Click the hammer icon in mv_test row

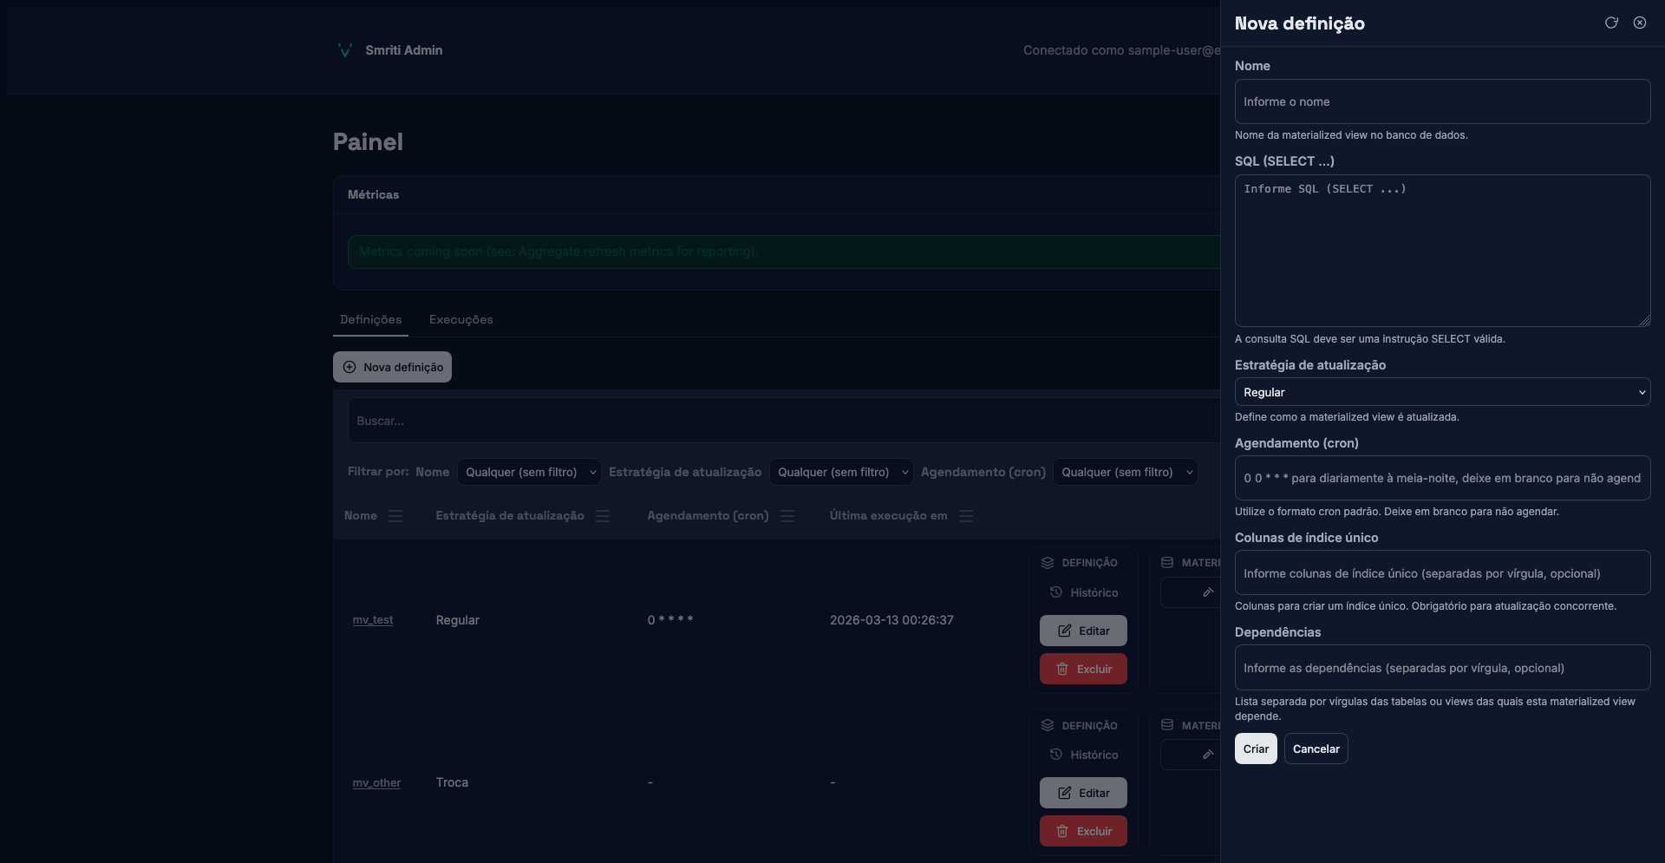(x=1207, y=592)
